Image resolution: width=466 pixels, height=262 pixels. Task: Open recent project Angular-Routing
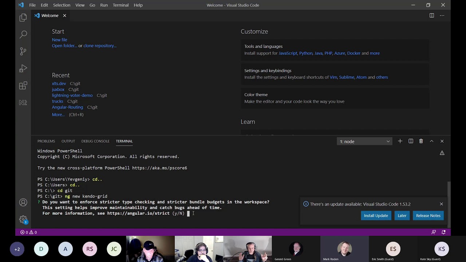67,107
